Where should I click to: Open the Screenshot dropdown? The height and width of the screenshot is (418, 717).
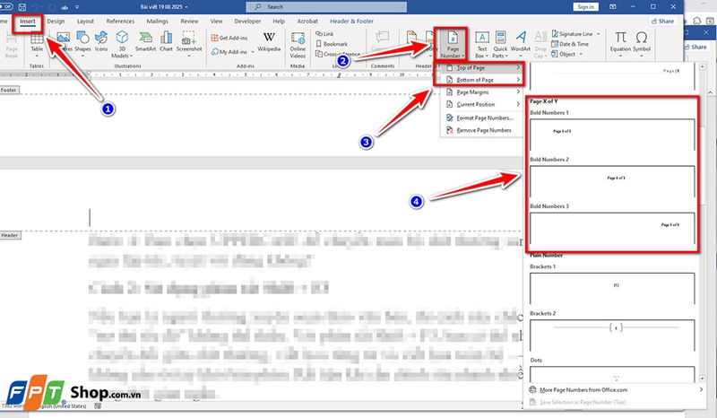click(x=190, y=43)
